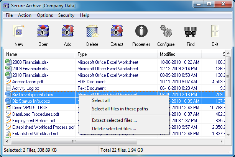Click the Find binoculars icon
The height and width of the screenshot is (157, 235).
tap(191, 32)
